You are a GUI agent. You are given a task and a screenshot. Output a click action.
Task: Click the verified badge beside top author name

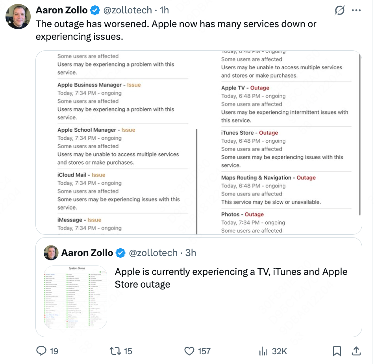(x=95, y=10)
